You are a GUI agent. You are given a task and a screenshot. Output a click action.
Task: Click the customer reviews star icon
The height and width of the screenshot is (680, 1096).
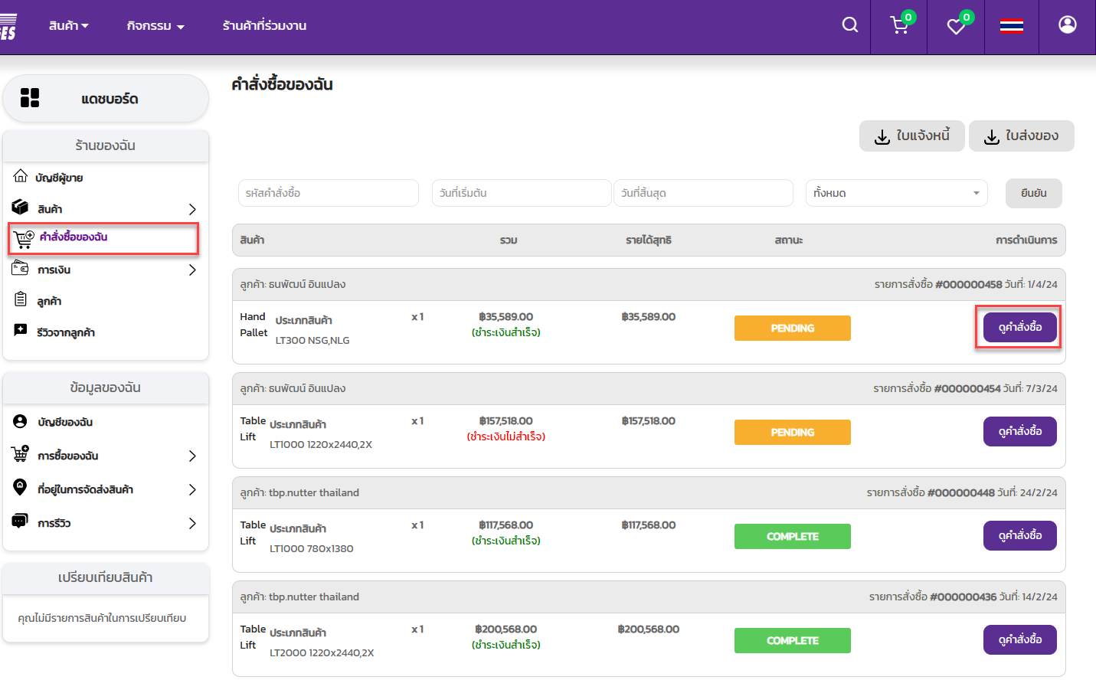(21, 331)
